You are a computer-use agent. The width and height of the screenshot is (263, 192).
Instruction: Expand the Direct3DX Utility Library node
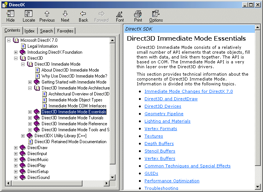(23, 136)
